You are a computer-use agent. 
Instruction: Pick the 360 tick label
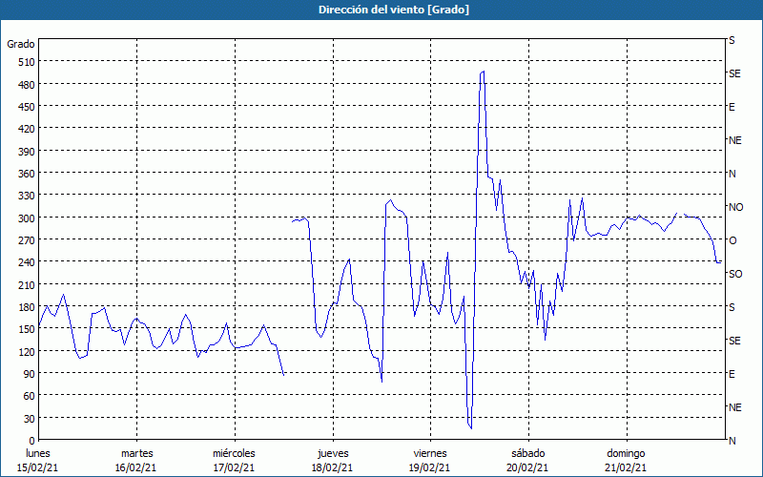click(27, 174)
